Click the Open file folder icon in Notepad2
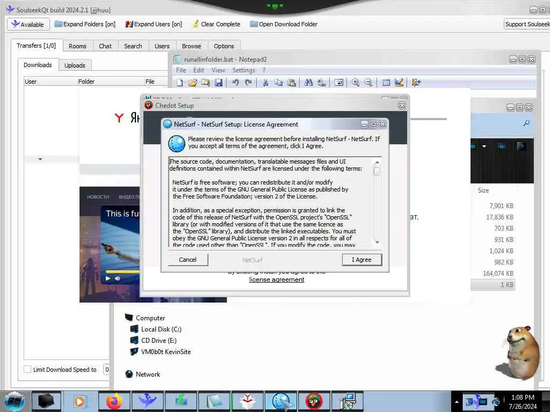The image size is (550, 412). 193,83
